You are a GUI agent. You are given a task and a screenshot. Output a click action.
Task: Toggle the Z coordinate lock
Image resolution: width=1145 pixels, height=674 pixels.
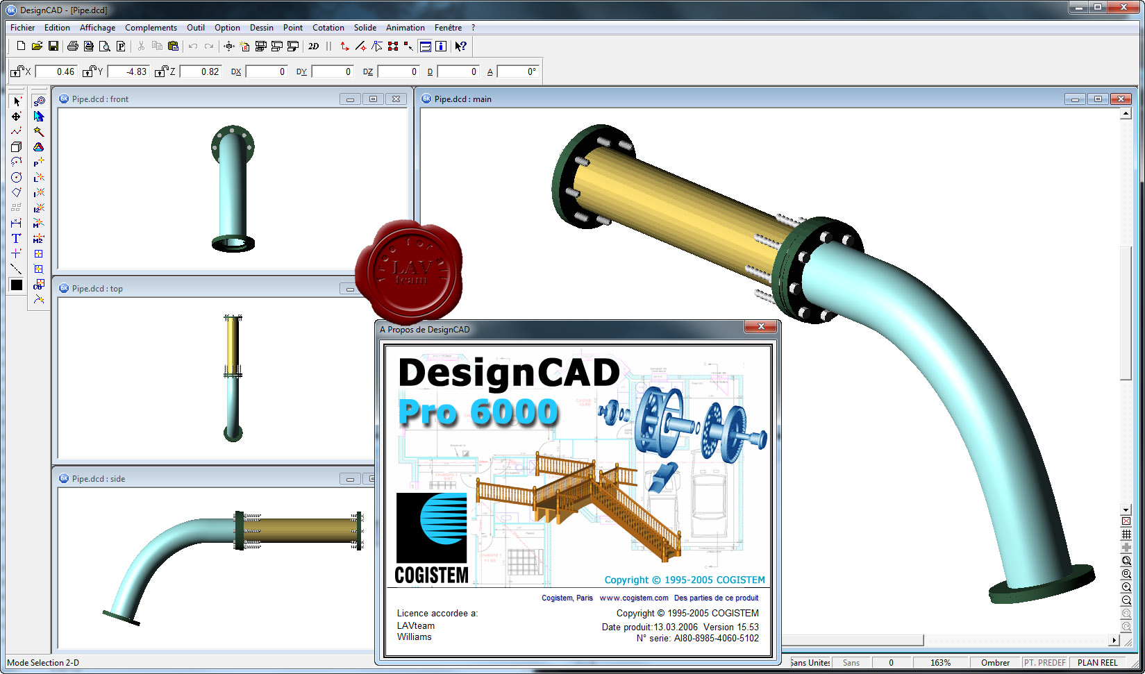tap(161, 71)
